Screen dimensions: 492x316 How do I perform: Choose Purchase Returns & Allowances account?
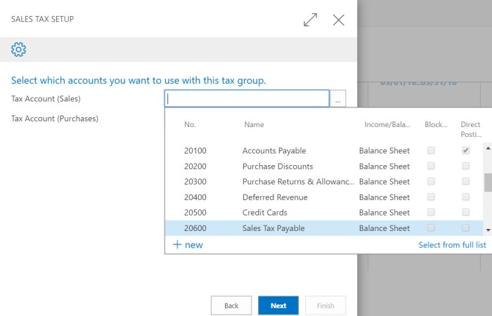298,182
